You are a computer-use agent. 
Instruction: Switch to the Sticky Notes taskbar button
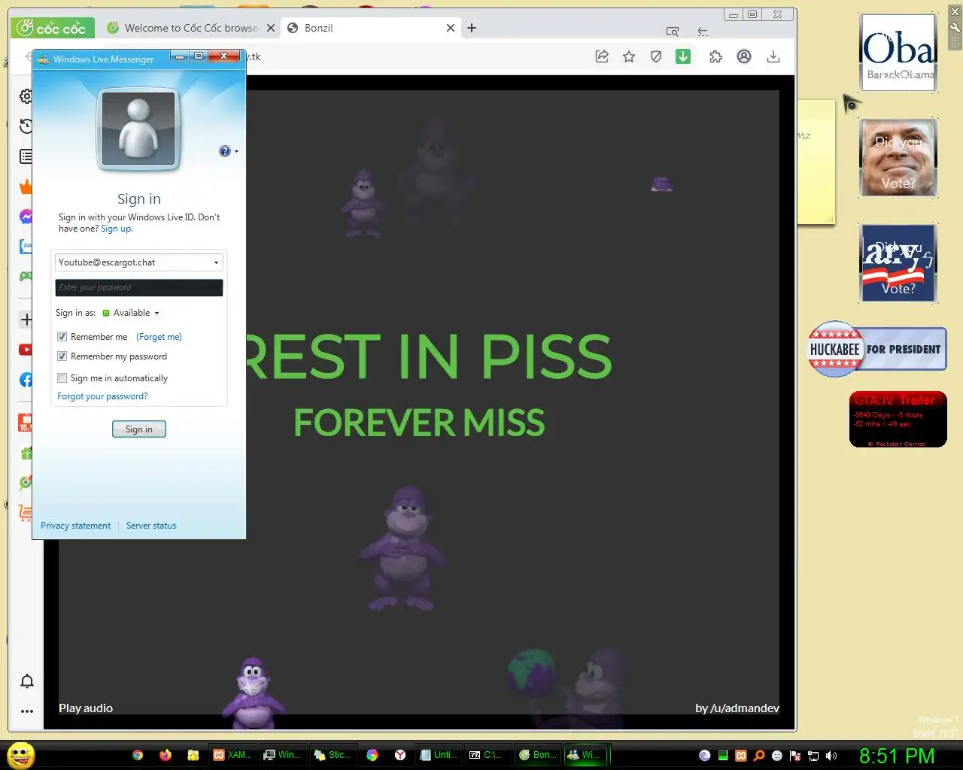pyautogui.click(x=332, y=755)
